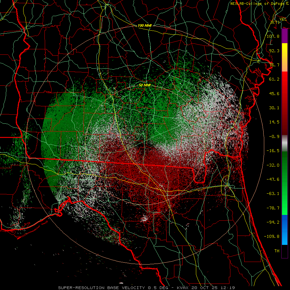The height and width of the screenshot is (290, 290).
Task: Click the -16.5 velocity scale value
Action: pos(273,151)
